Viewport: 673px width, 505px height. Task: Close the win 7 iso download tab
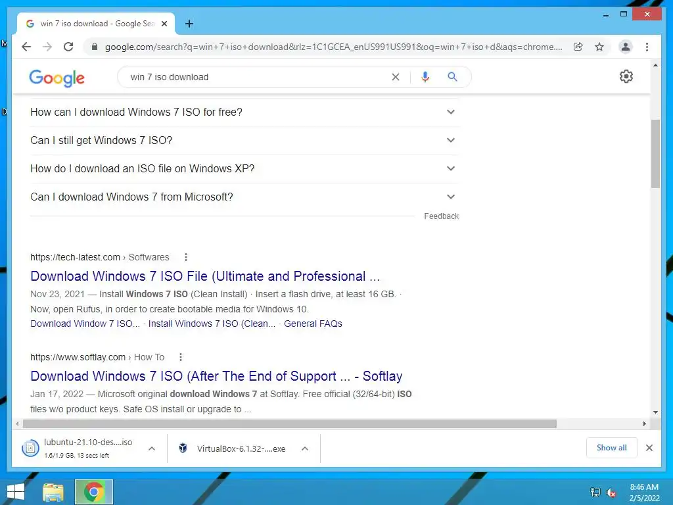point(164,24)
